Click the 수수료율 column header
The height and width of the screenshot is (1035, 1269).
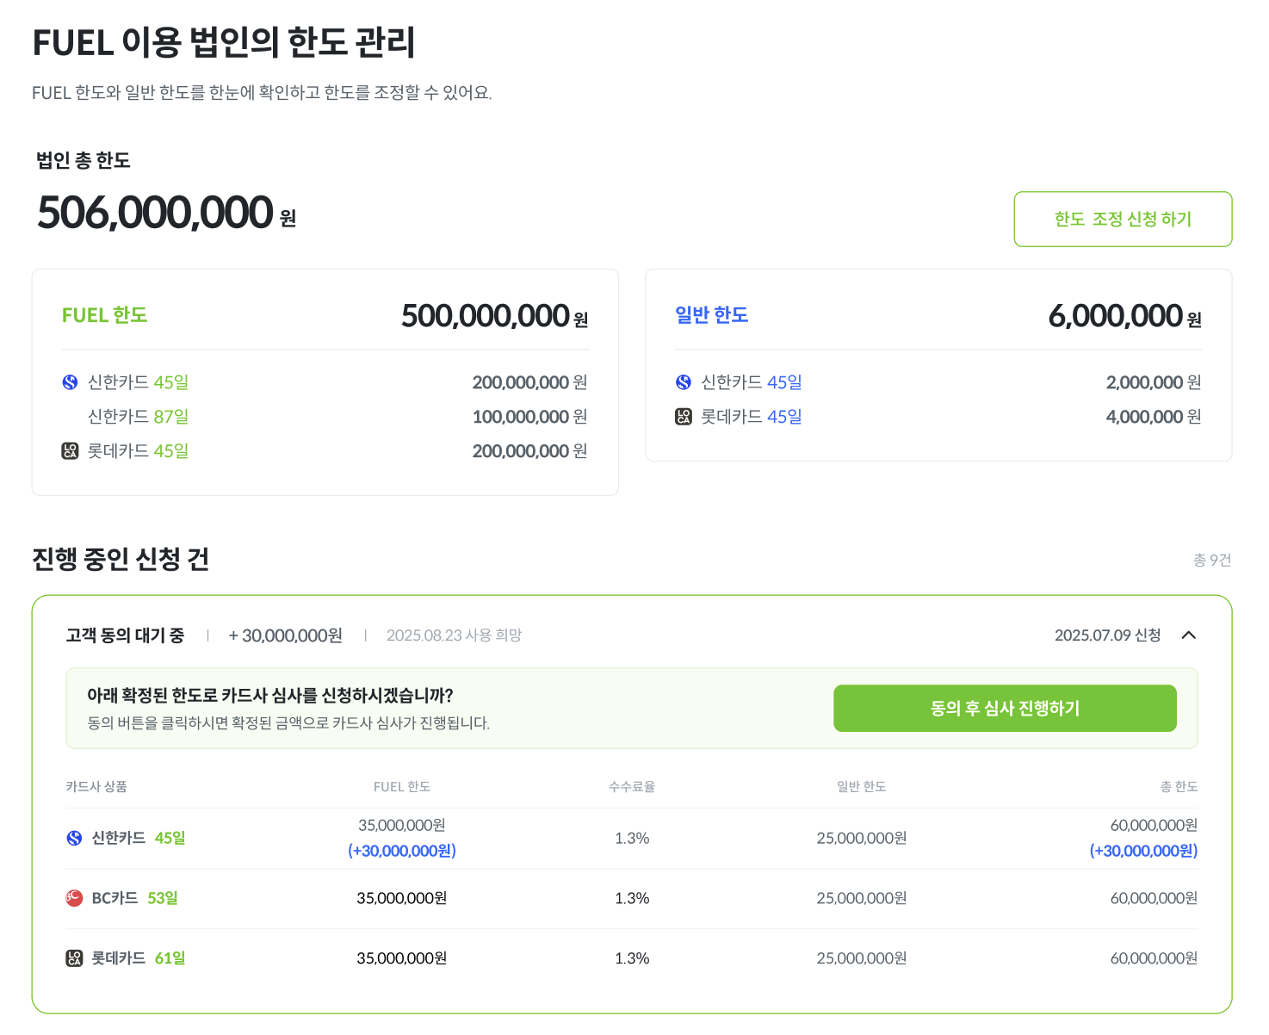coord(632,787)
